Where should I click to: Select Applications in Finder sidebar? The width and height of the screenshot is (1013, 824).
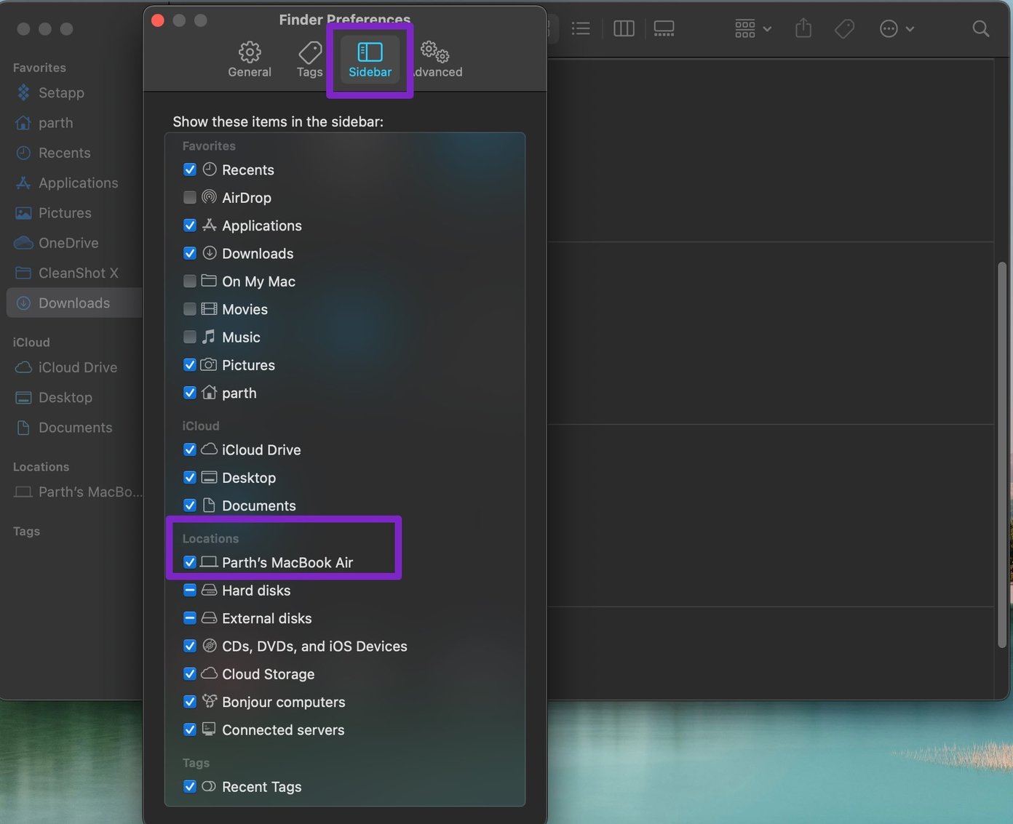coord(74,183)
